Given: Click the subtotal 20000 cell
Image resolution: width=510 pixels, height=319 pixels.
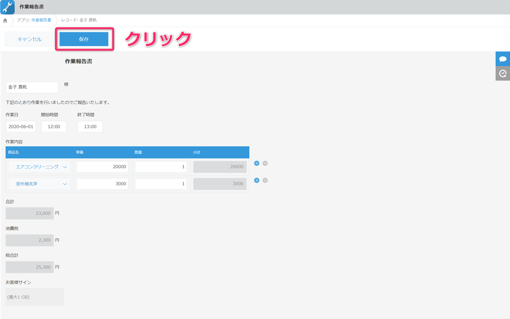Looking at the screenshot, I should 220,166.
